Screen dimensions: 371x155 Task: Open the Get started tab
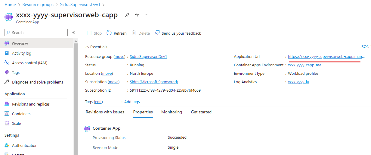click(x=201, y=112)
